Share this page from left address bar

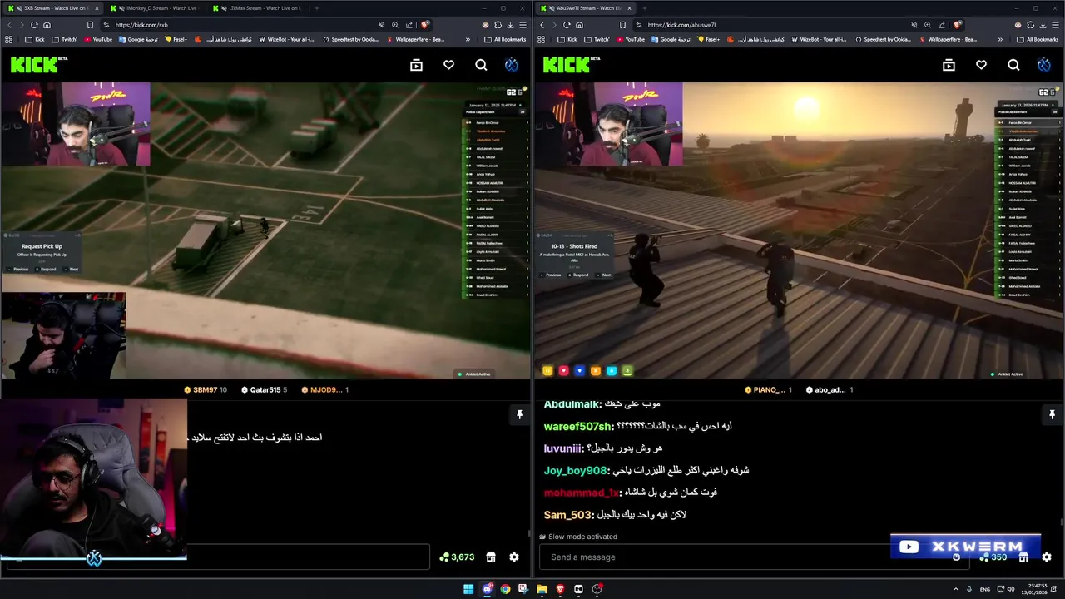[409, 25]
